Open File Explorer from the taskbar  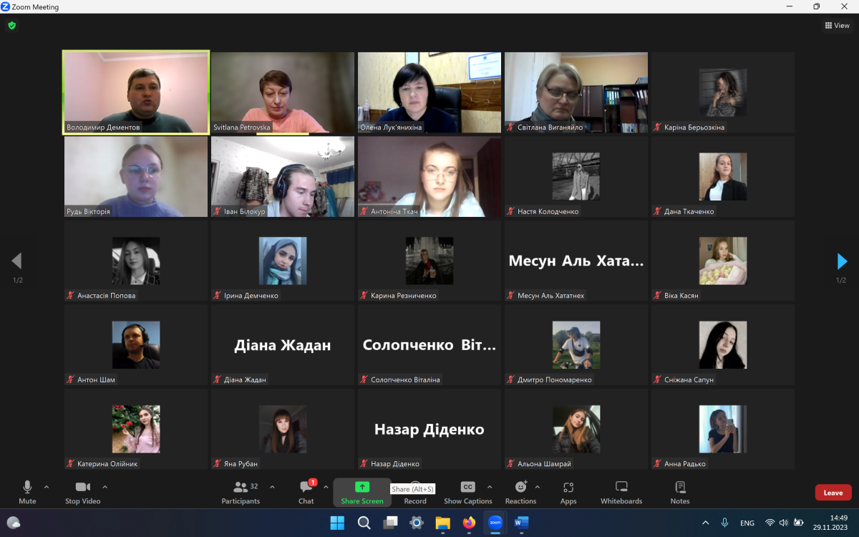[x=442, y=523]
